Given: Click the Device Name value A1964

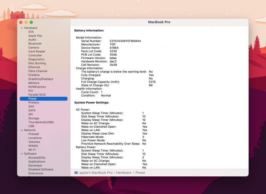Looking at the screenshot, I should tap(114, 48).
